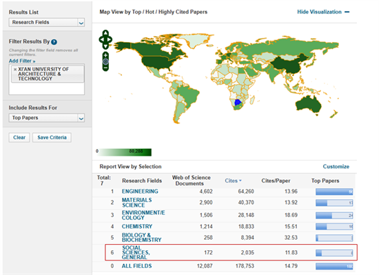The height and width of the screenshot is (275, 379).
Task: Open the Customize report link
Action: pos(336,167)
